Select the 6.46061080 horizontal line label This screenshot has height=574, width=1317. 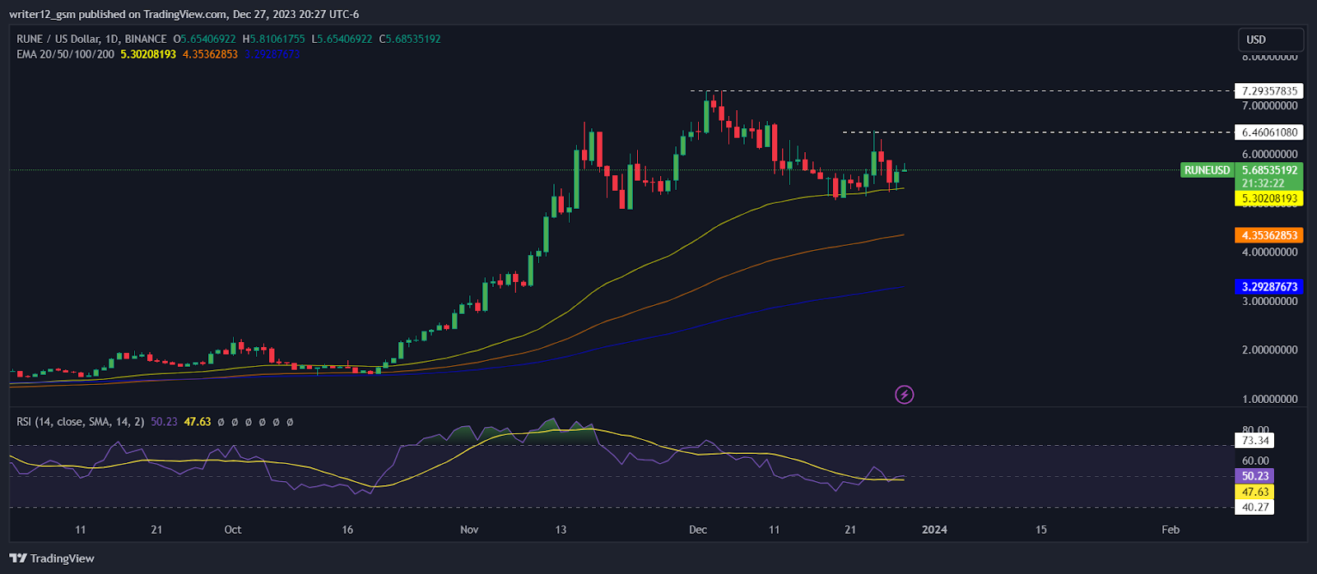pos(1269,132)
